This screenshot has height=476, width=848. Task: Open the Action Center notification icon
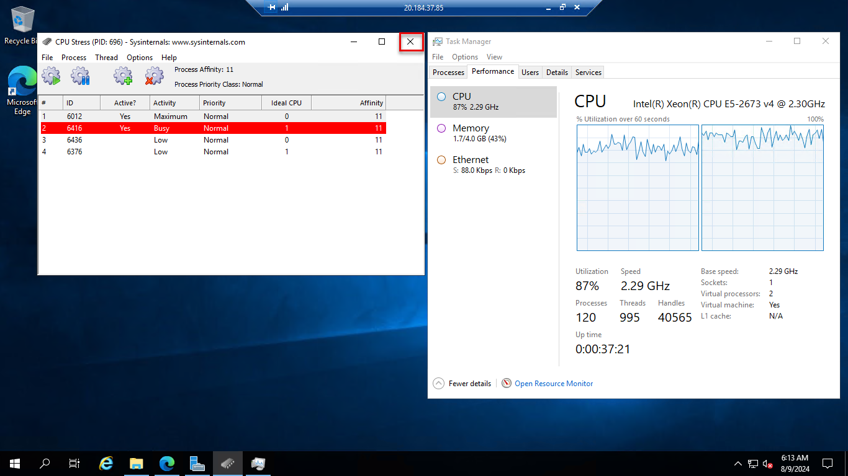[828, 463]
